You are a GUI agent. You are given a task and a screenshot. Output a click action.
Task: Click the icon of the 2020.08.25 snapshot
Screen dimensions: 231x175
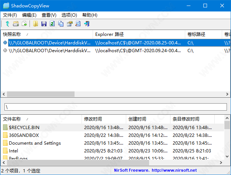5,43
